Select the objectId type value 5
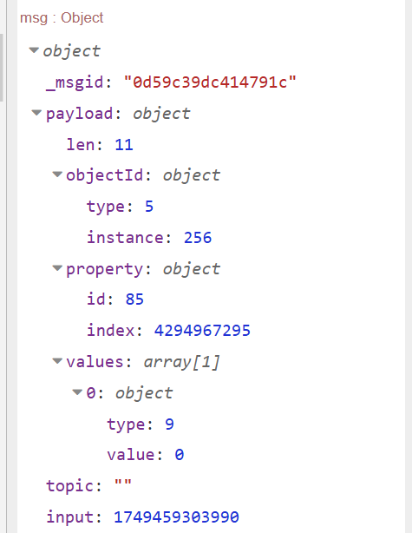This screenshot has height=533, width=412. (149, 207)
